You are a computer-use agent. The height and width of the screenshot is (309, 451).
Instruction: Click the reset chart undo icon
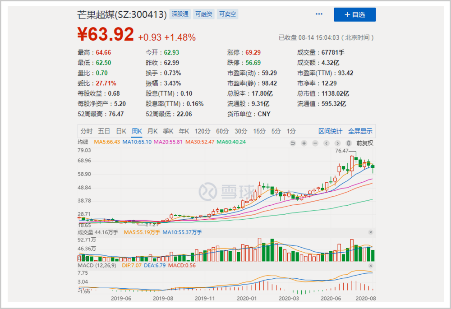click(x=293, y=143)
